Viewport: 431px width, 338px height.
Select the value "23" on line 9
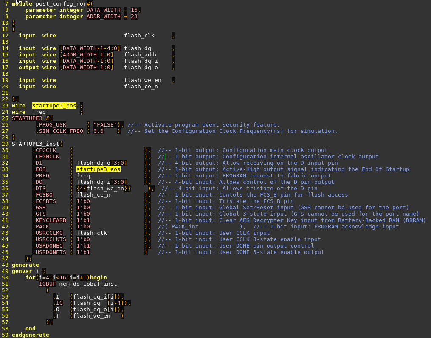(134, 17)
